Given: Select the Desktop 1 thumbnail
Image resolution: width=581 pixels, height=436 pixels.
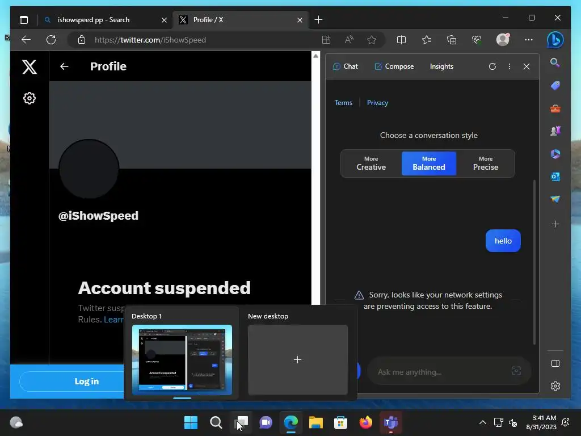Looking at the screenshot, I should (x=182, y=359).
